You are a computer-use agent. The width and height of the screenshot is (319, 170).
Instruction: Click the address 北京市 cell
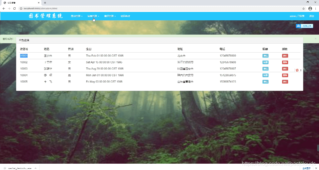click(181, 56)
